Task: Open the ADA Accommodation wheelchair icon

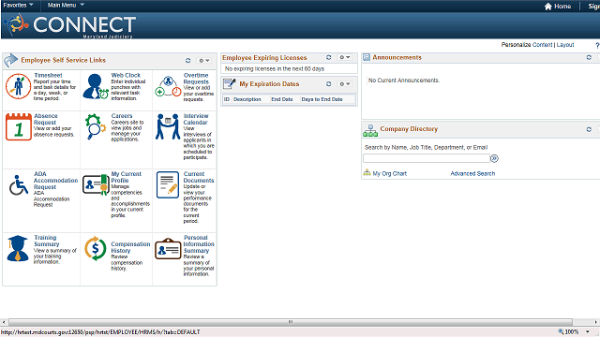Action: tap(19, 185)
